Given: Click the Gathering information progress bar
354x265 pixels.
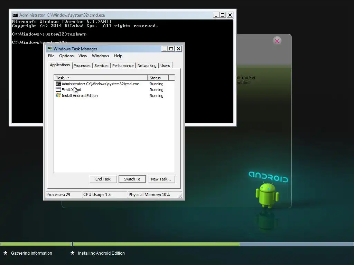Looking at the screenshot, I should pyautogui.click(x=36, y=244).
